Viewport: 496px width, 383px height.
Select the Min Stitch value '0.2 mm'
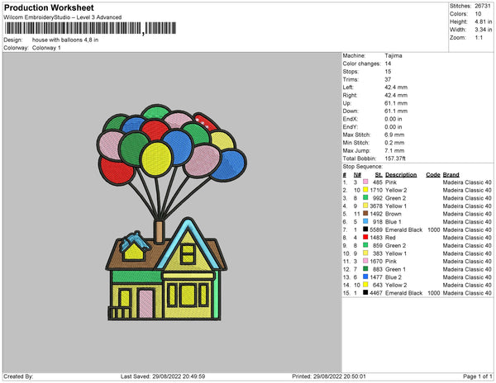pyautogui.click(x=394, y=143)
